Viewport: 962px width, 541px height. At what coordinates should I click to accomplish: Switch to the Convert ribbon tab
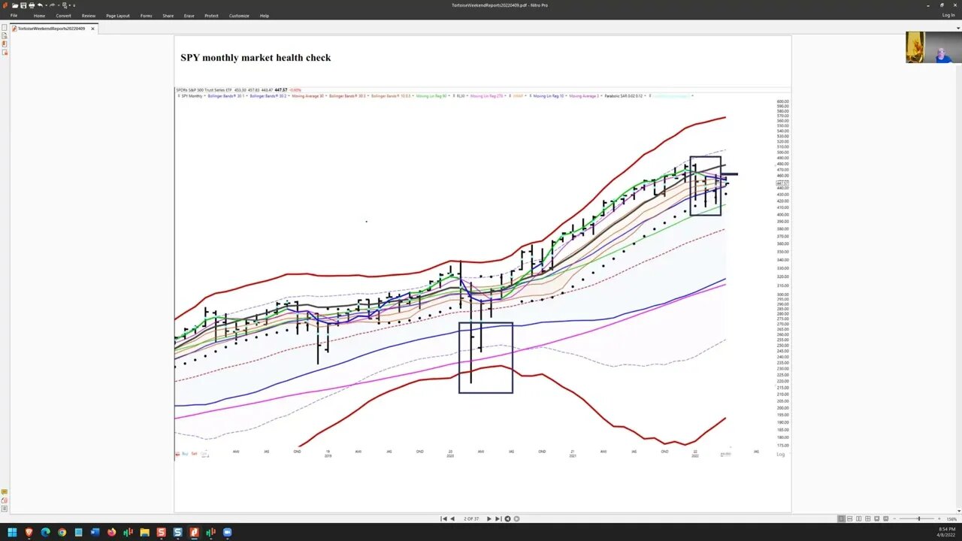[63, 16]
